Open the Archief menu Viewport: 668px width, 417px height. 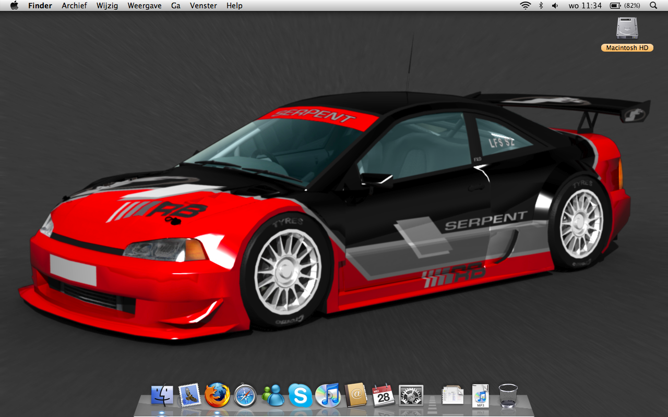point(74,6)
